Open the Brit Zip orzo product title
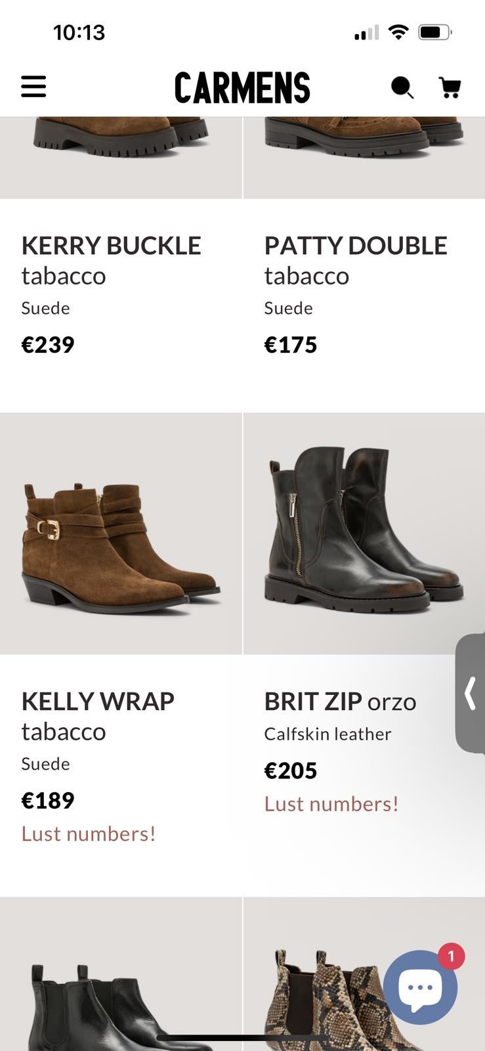This screenshot has width=485, height=1051. pos(340,702)
